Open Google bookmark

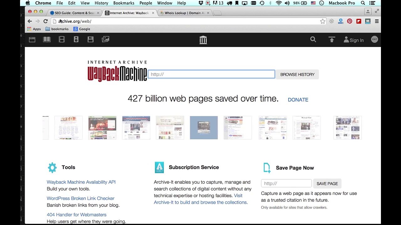tap(82, 29)
